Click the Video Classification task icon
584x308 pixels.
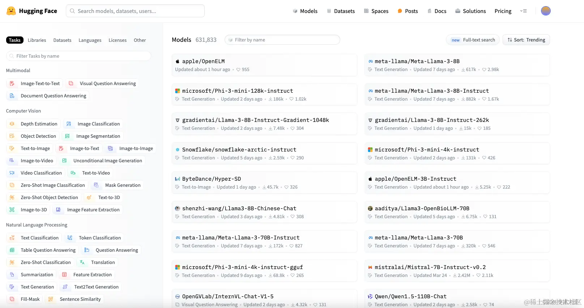point(12,173)
